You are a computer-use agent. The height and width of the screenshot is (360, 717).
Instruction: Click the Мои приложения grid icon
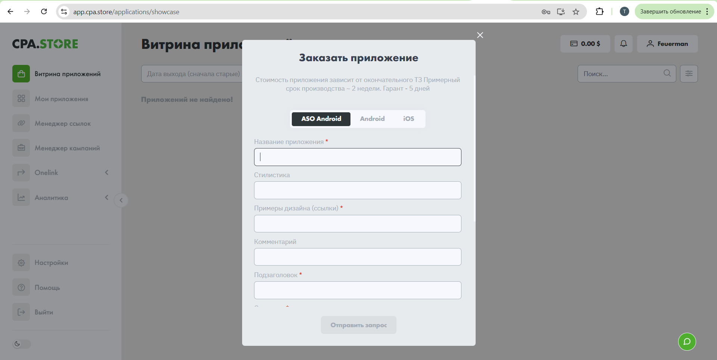coord(21,98)
